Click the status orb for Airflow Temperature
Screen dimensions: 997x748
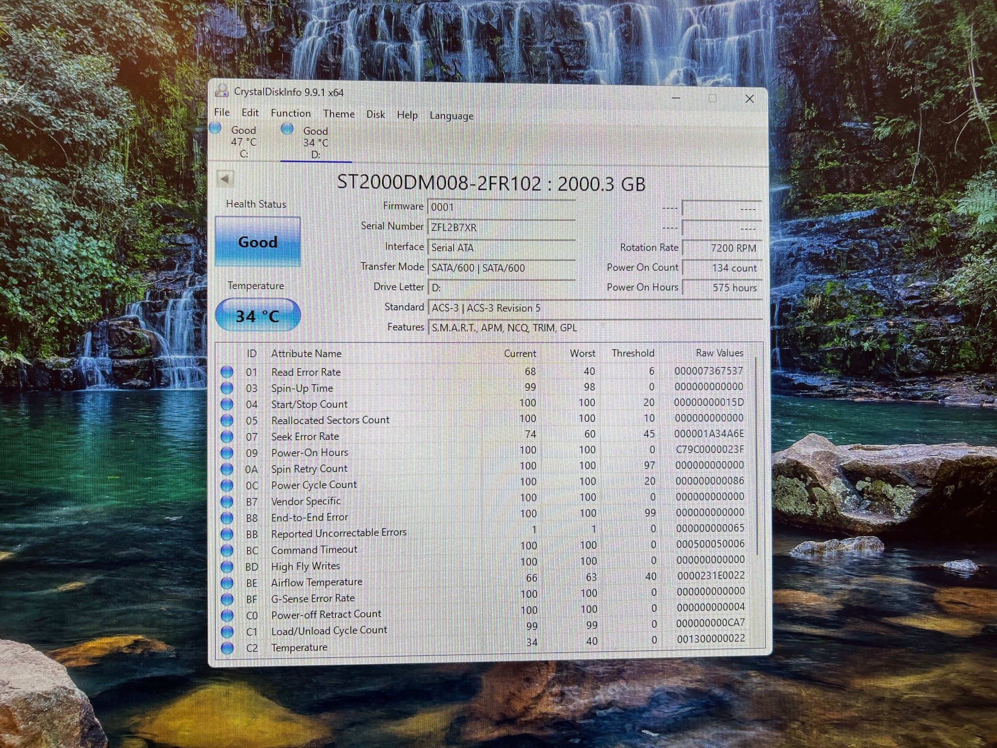[x=227, y=583]
